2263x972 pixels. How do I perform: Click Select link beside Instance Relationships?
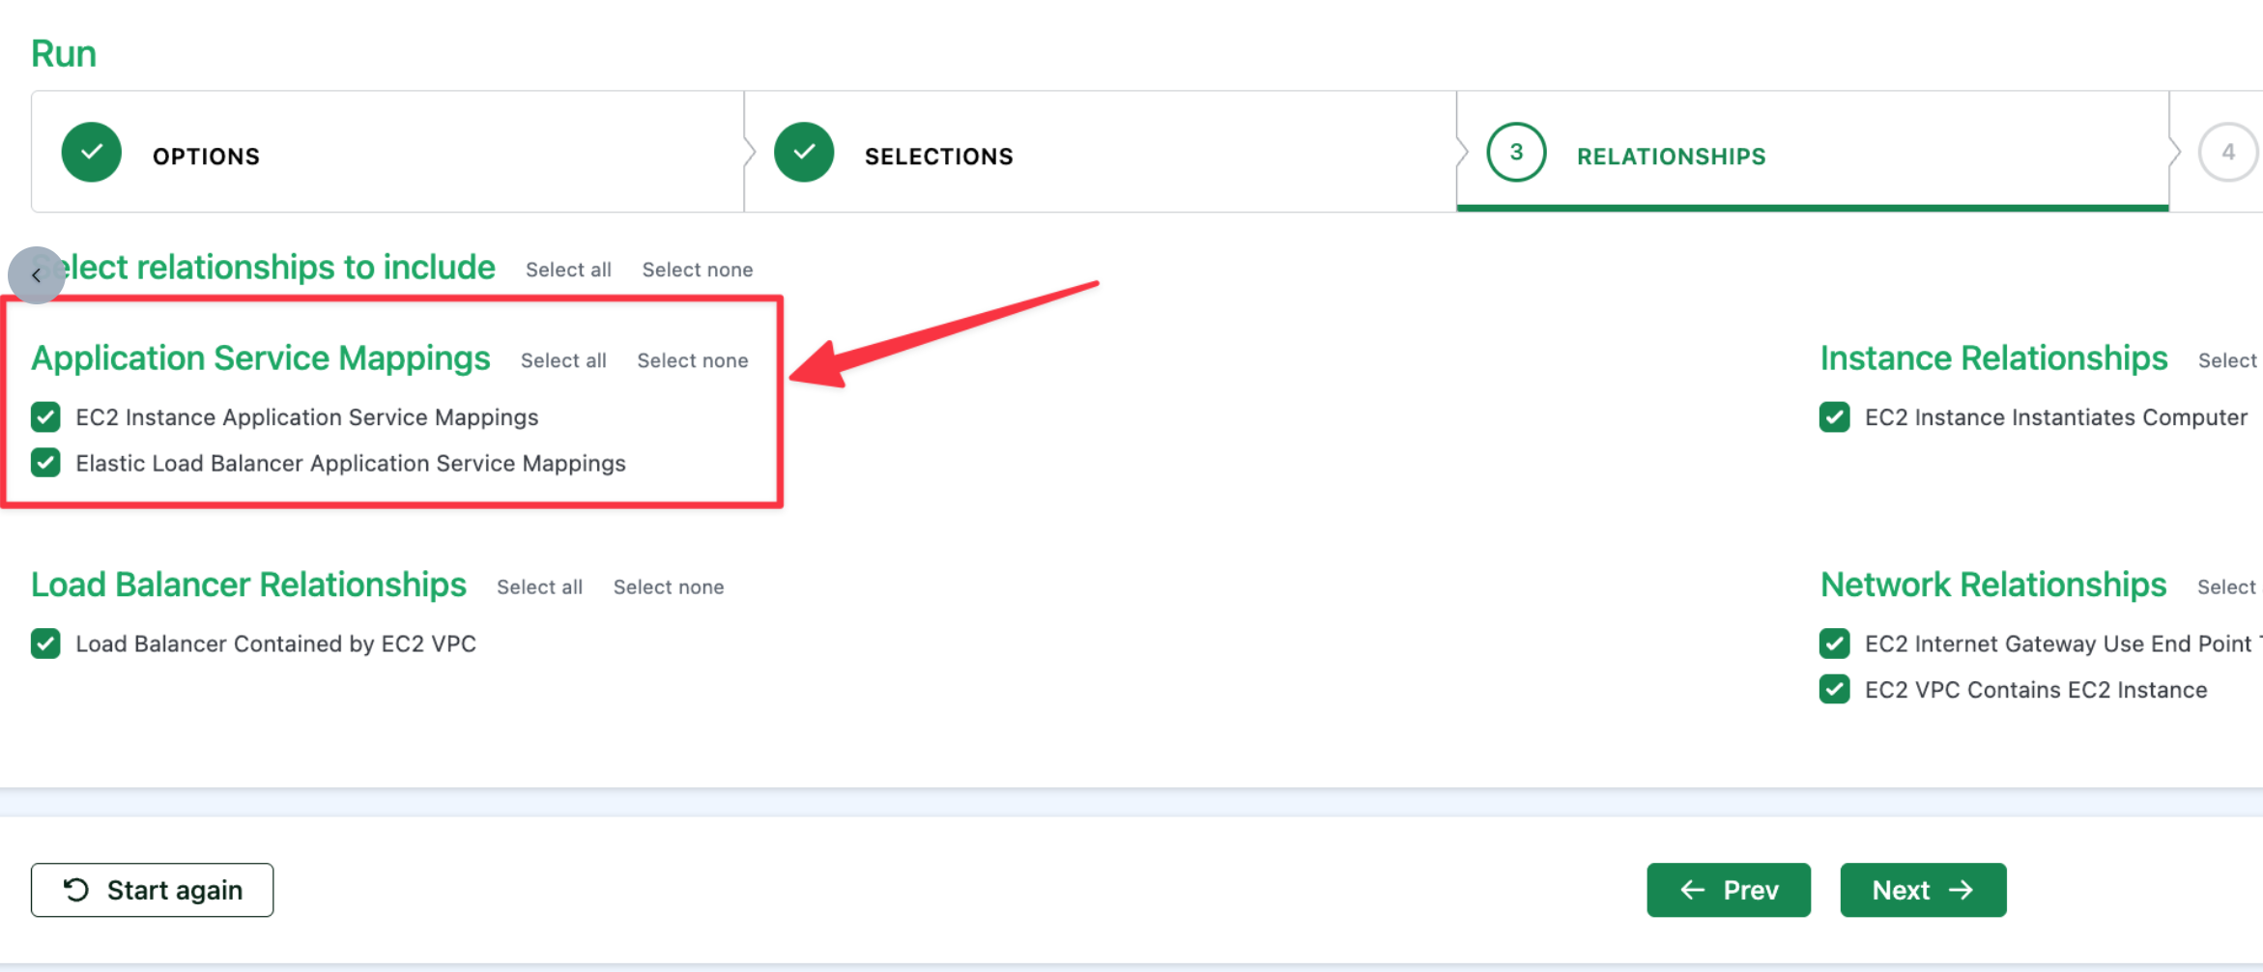pos(2227,360)
